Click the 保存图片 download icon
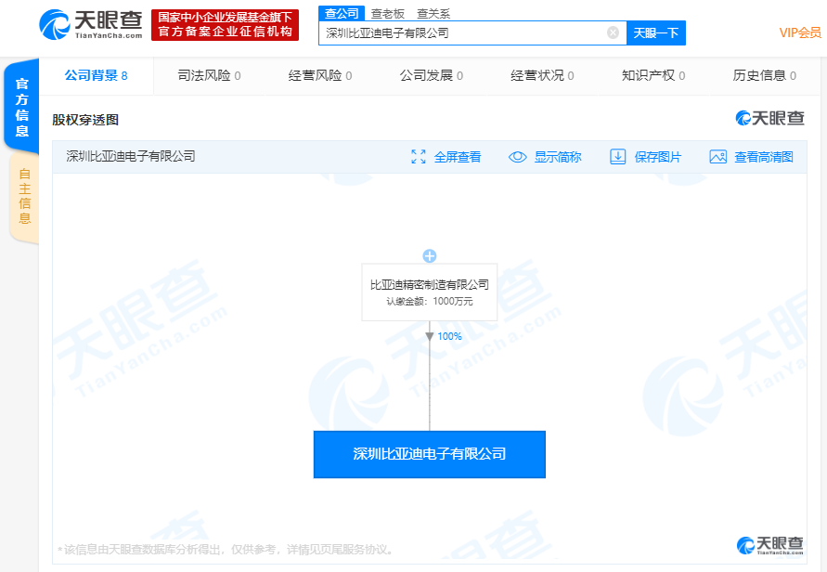 click(x=617, y=157)
